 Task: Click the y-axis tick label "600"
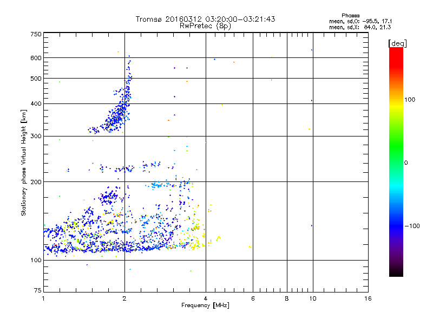click(x=36, y=58)
